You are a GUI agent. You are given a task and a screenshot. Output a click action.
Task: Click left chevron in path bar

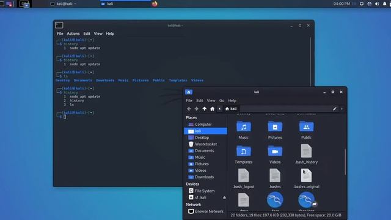click(x=220, y=109)
